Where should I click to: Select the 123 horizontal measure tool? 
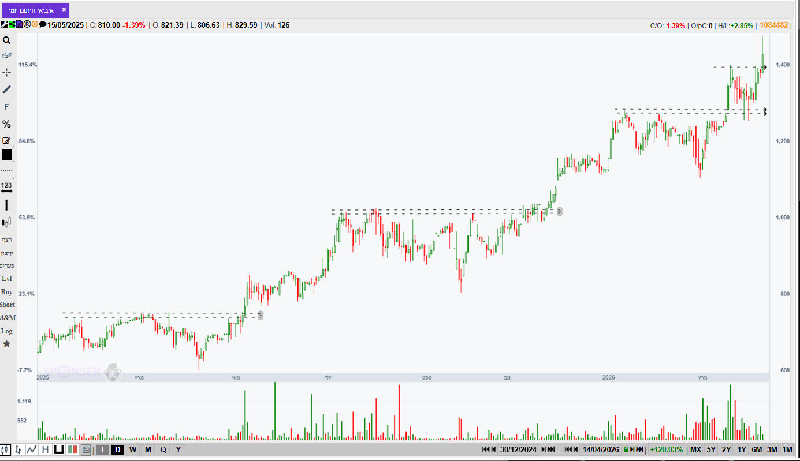pos(7,187)
